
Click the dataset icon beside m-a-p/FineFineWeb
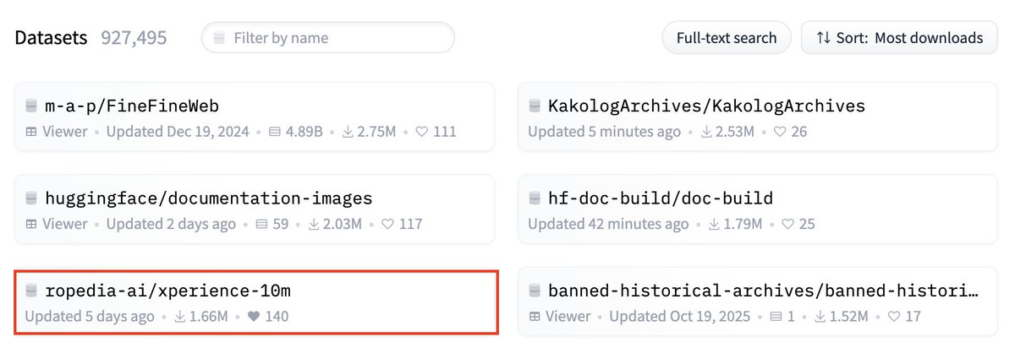click(x=31, y=106)
